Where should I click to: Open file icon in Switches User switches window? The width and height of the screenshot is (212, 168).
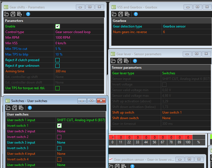pyautogui.click(x=8, y=108)
